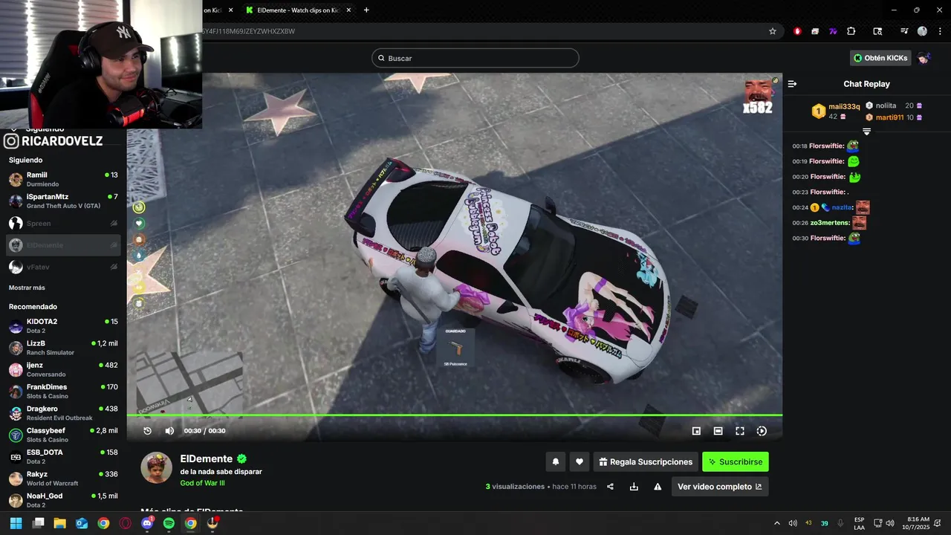951x535 pixels.
Task: Open File Explorer from the taskbar
Action: (x=59, y=523)
